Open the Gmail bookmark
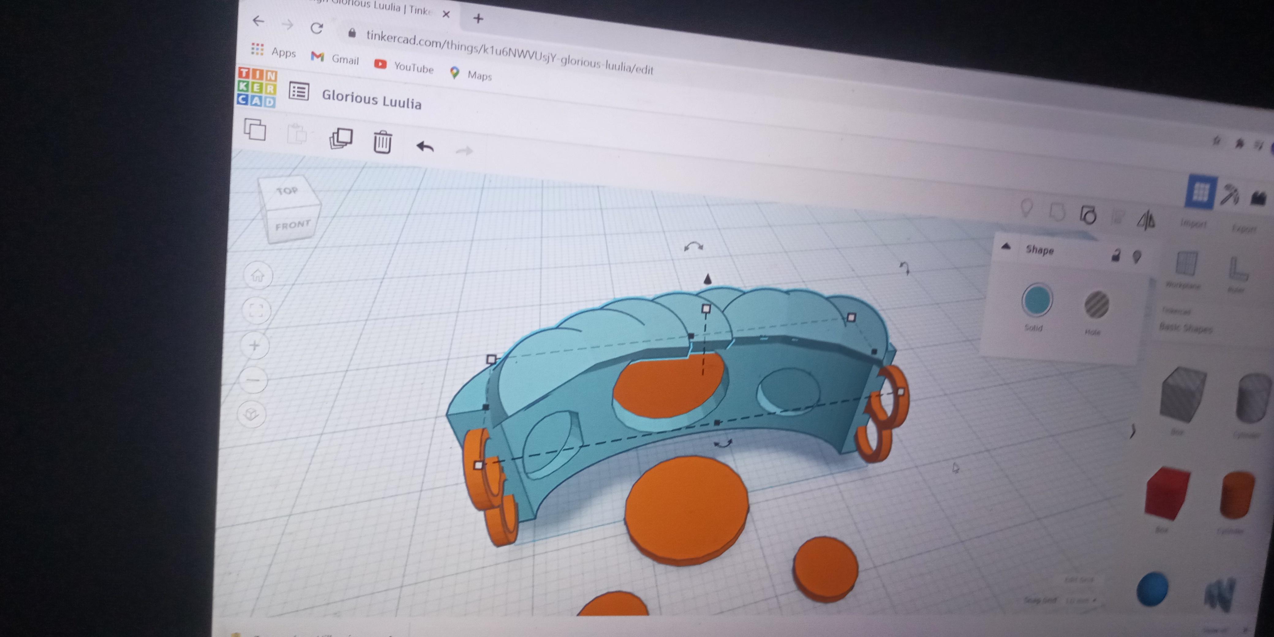 335,58
